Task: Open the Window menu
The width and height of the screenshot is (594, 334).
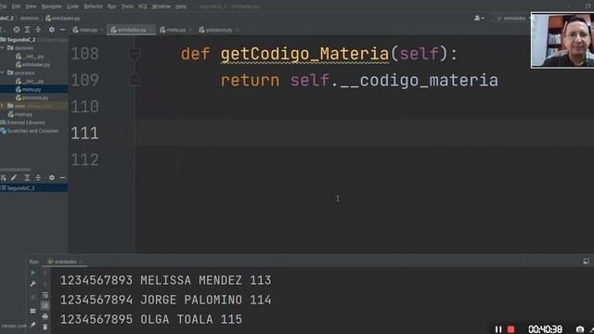Action: coord(161,6)
